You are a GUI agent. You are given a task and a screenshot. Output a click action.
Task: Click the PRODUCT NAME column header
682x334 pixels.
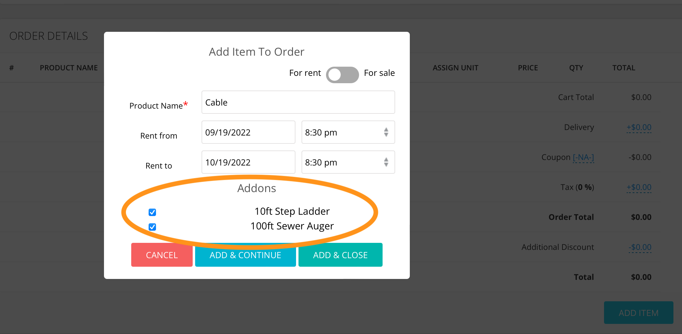(x=69, y=68)
